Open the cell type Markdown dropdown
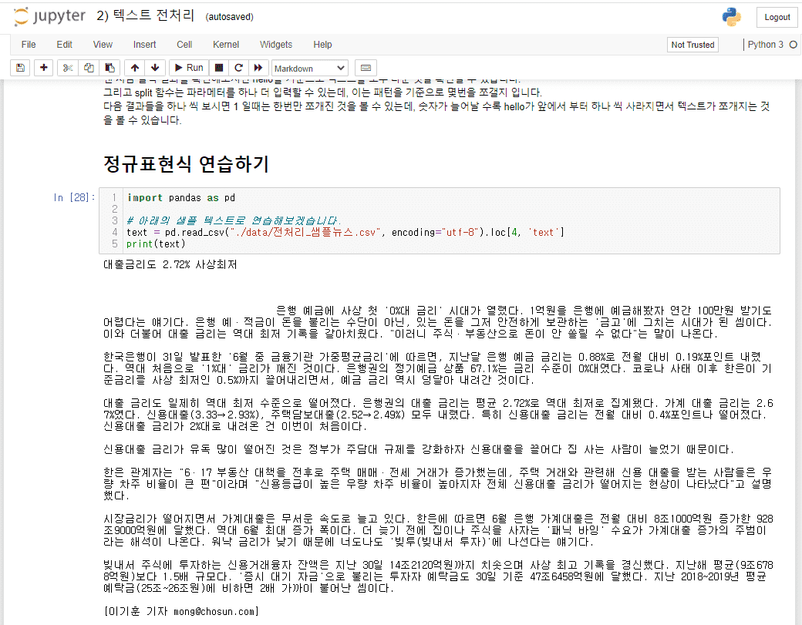 point(309,68)
